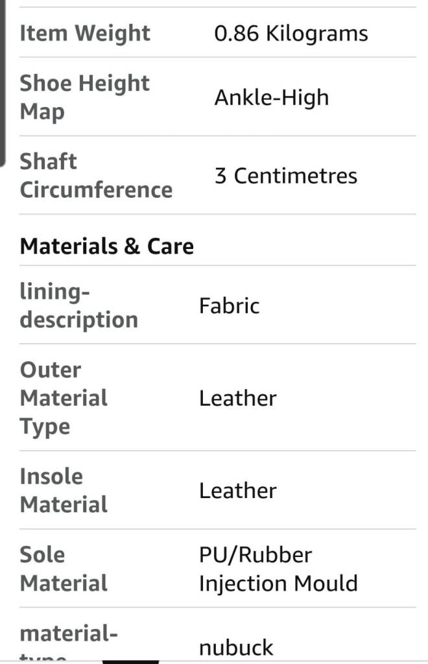Select the Fabric lining value
Screen dimensions: 428x664
[229, 305]
